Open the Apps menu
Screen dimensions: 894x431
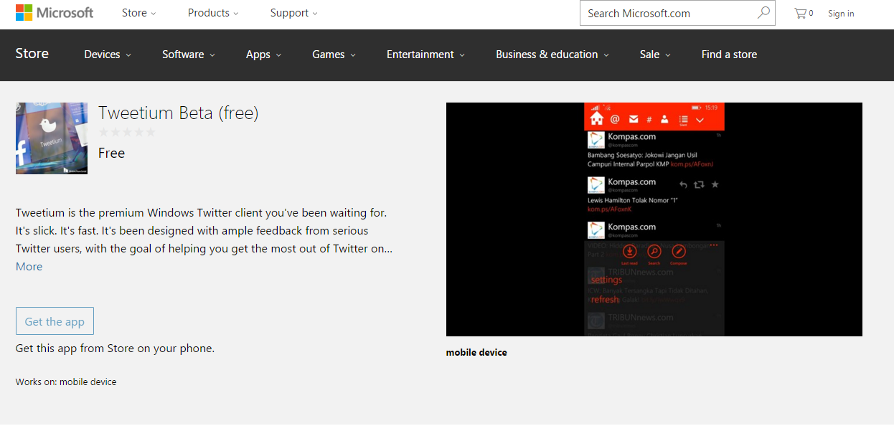point(263,55)
